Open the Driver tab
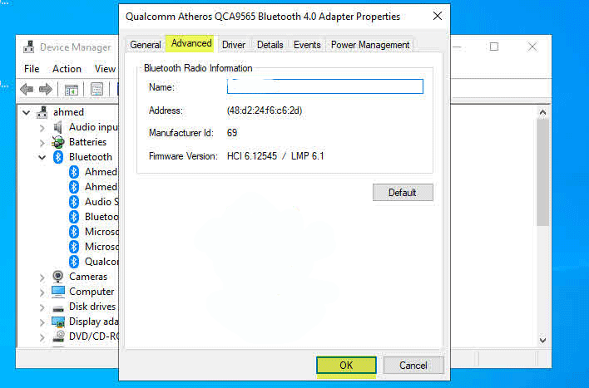This screenshot has width=589, height=388. tap(234, 45)
